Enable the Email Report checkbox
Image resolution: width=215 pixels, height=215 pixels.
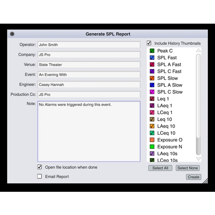[x=40, y=176]
